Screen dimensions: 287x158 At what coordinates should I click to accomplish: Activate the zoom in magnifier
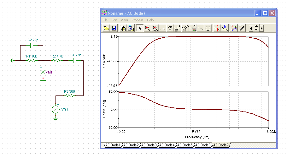[x=148, y=29]
